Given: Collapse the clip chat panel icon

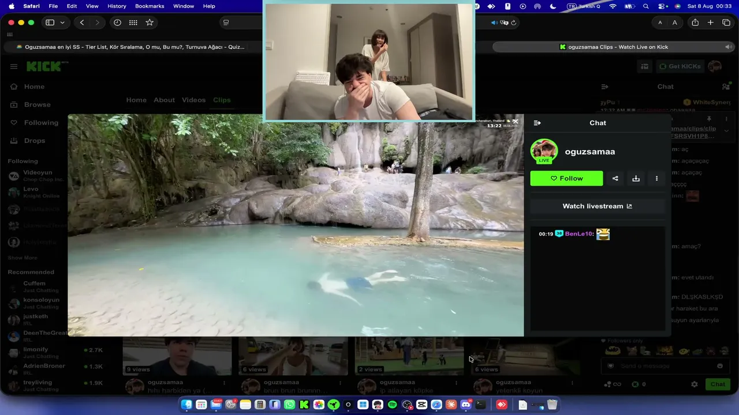Looking at the screenshot, I should [537, 123].
